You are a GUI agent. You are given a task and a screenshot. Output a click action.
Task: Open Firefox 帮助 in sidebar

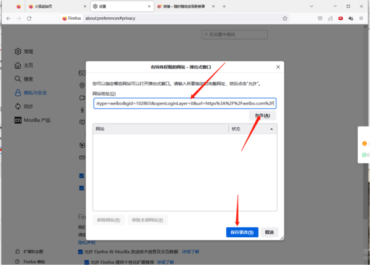tap(30, 262)
